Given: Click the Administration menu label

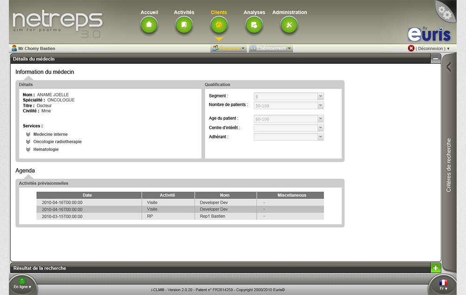Looking at the screenshot, I should (x=290, y=12).
